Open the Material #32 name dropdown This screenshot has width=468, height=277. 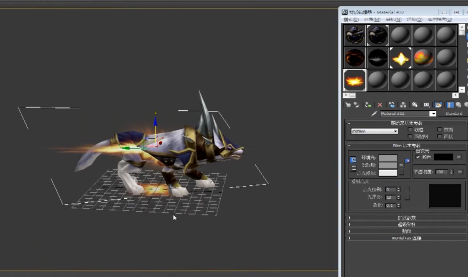click(433, 114)
